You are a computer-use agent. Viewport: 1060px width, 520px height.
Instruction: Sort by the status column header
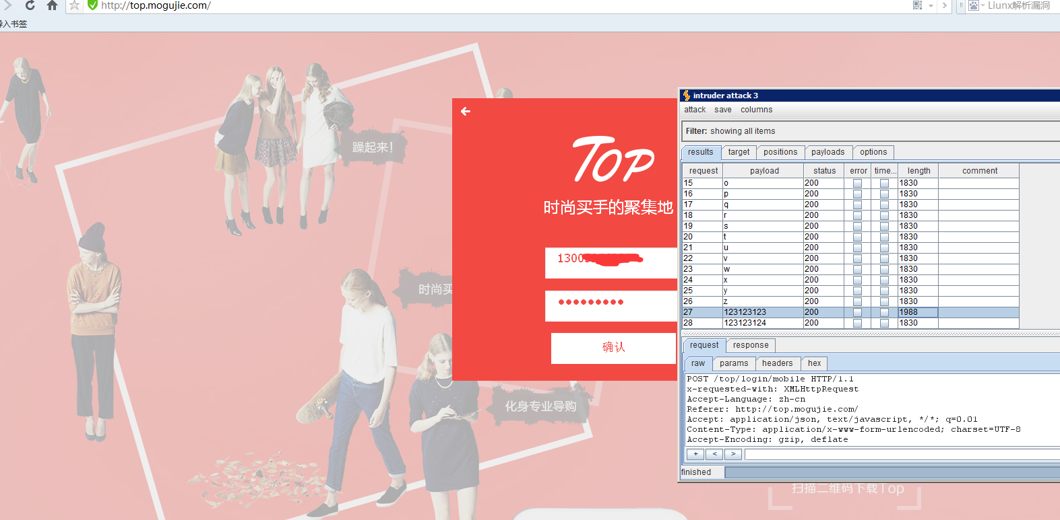[x=824, y=171]
